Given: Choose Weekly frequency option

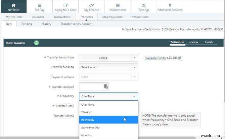Looking at the screenshot, I should pos(109,112).
